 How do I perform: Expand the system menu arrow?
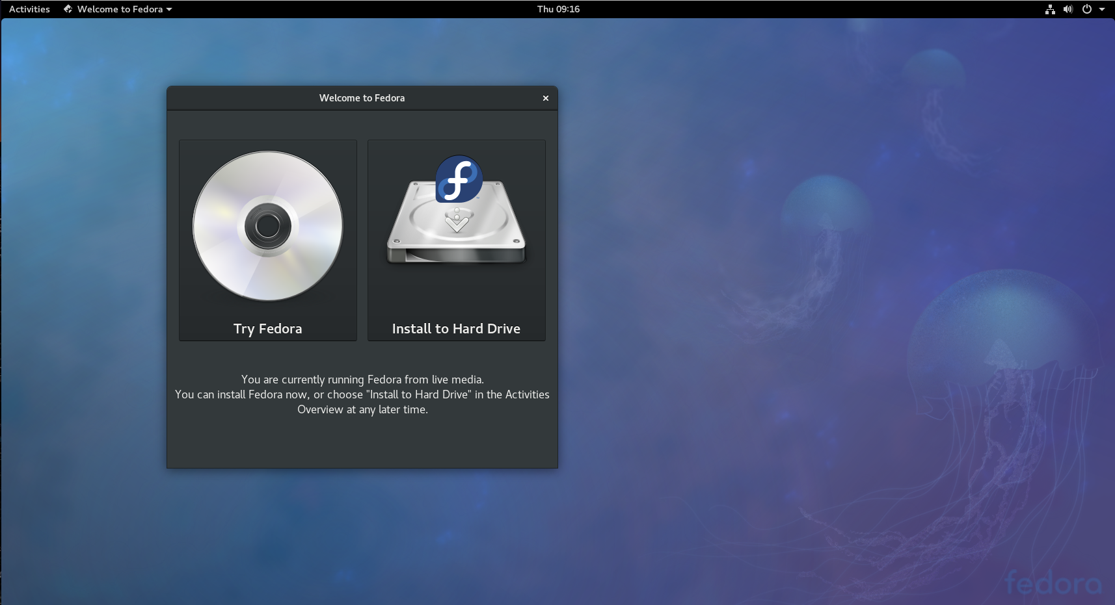(x=1102, y=9)
